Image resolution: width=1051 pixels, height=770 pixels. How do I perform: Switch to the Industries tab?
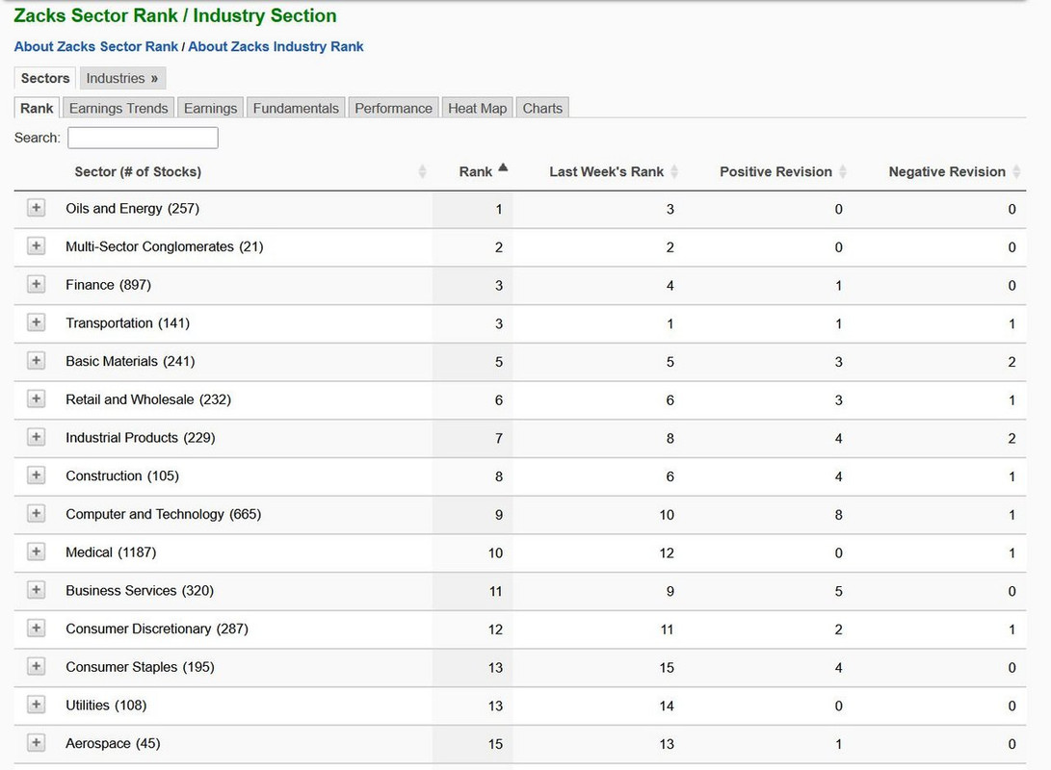click(x=122, y=78)
